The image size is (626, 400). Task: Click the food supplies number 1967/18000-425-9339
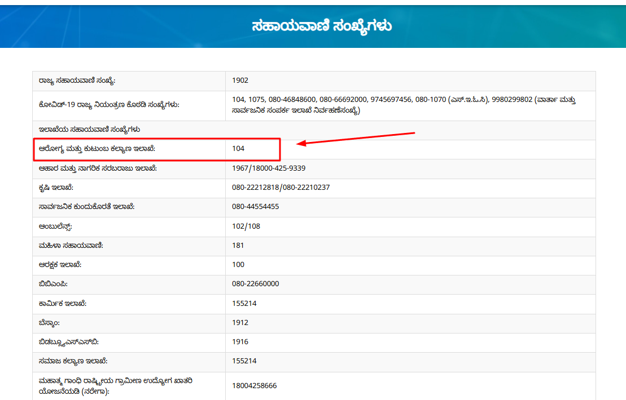point(268,169)
